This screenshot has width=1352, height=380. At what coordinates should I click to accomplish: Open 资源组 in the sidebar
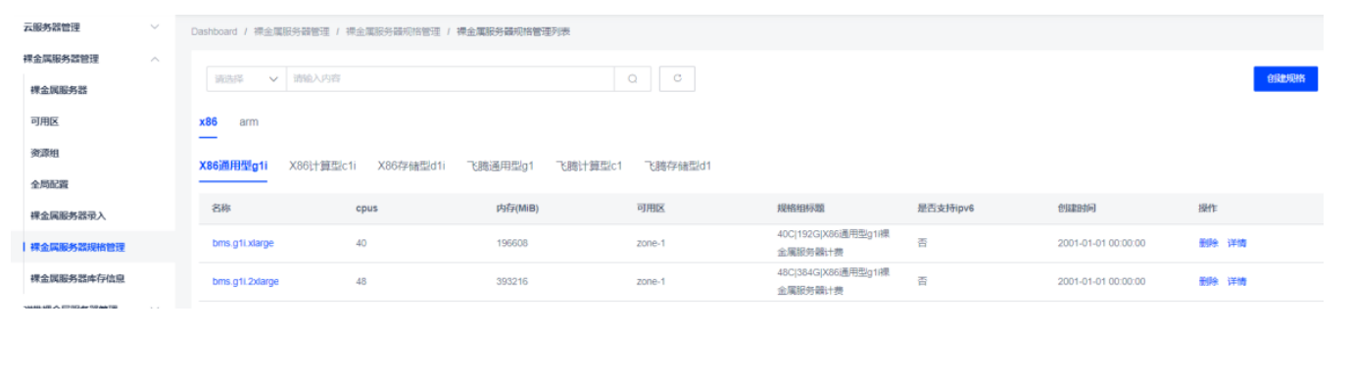tap(45, 153)
